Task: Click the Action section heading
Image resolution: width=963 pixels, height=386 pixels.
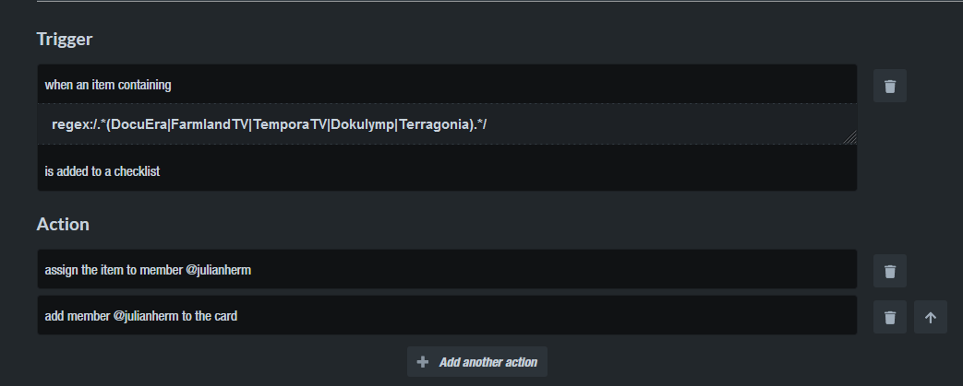Action: coord(63,224)
